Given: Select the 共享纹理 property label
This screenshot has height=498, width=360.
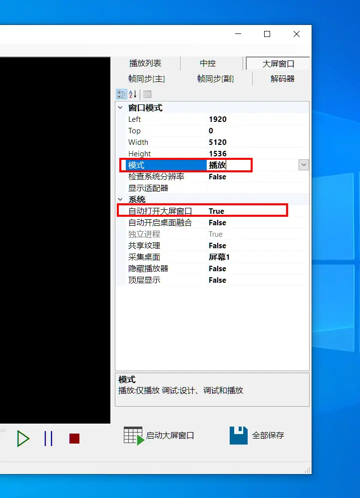Looking at the screenshot, I should click(x=144, y=246).
